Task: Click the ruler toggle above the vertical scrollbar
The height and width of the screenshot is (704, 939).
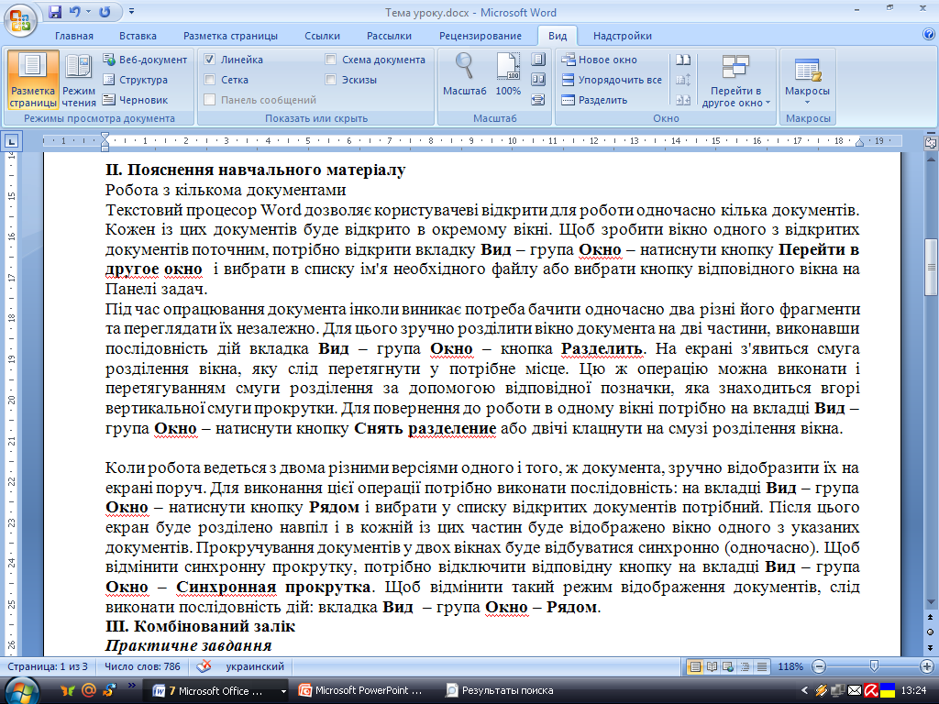Action: click(x=931, y=142)
